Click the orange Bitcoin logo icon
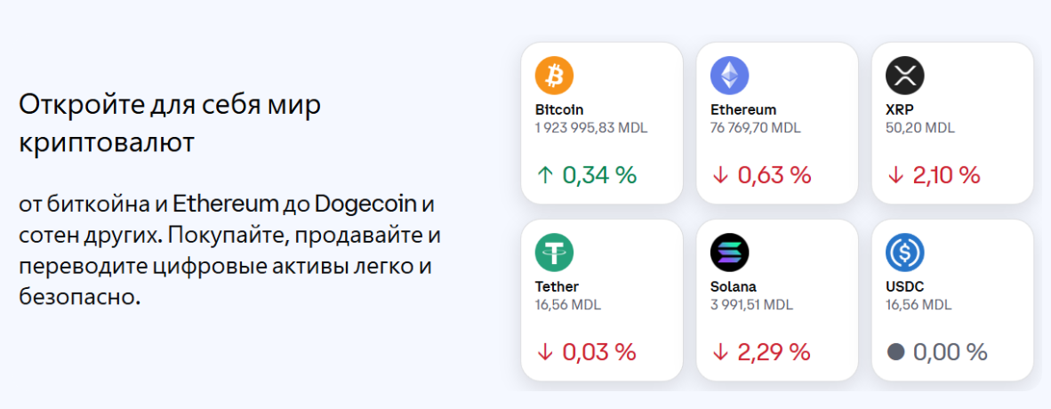 [x=554, y=76]
